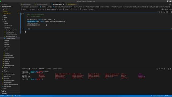Switch to the OUTPUT panel tab
This screenshot has width=172, height=97.
pos(34,69)
